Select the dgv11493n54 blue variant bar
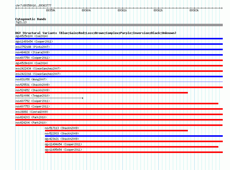This screenshot has height=170, width=230. [119, 44]
